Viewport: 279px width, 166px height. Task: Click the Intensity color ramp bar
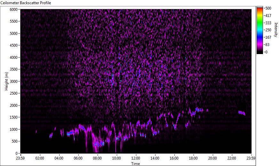click(259, 30)
